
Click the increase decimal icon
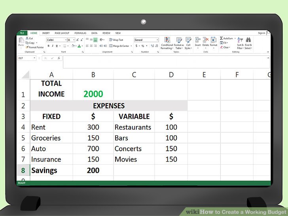152,46
